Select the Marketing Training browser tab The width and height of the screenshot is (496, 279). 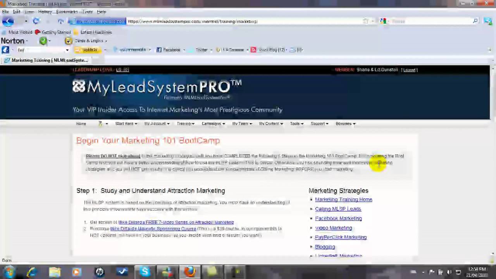[46, 60]
